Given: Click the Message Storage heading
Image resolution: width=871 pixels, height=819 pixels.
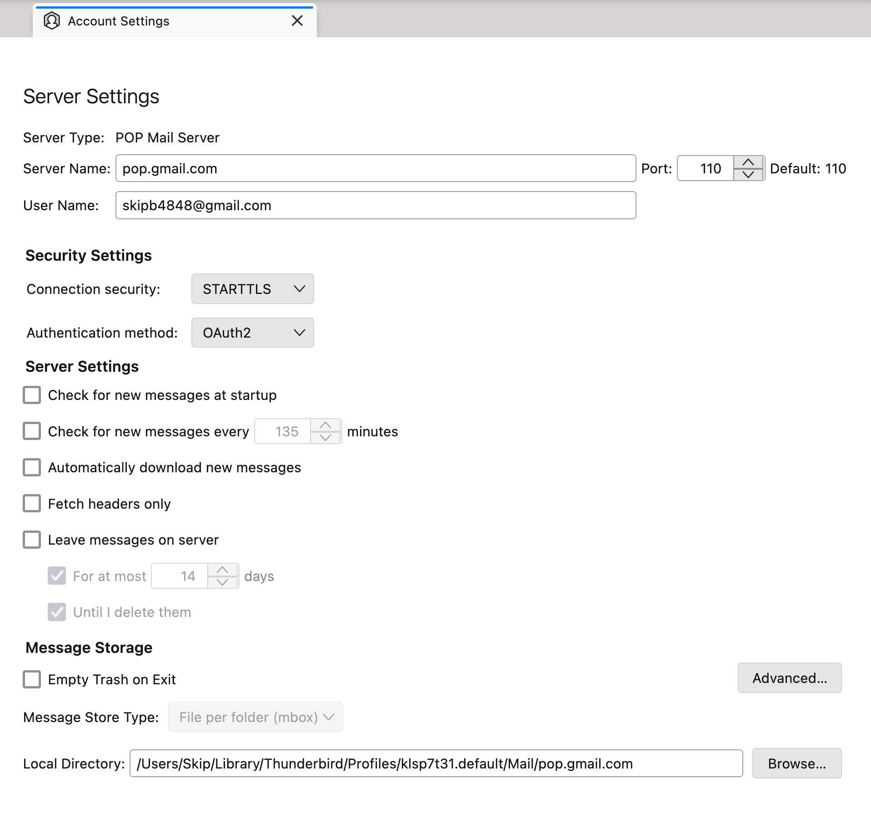Looking at the screenshot, I should pyautogui.click(x=89, y=647).
